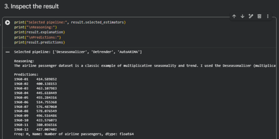Image resolution: width=279 pixels, height=139 pixels.
Task: Select the '3. Inspect the result' heading
Action: click(32, 6)
